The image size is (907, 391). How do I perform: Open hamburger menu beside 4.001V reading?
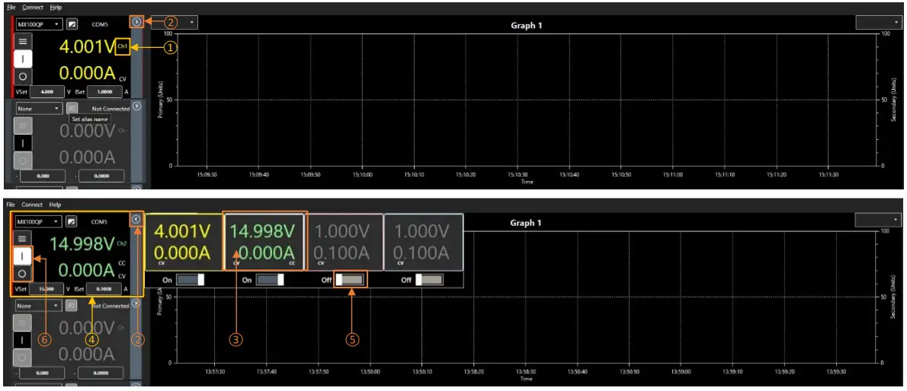23,42
